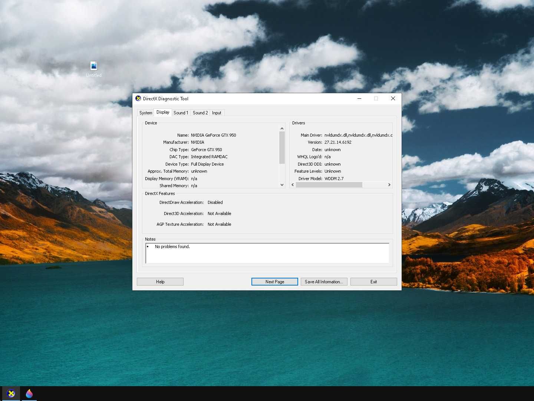Minimize the DirectX Diagnostic Tool window
Viewport: 534px width, 401px height.
click(359, 98)
